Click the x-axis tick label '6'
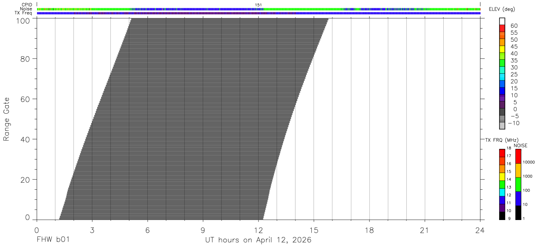The image size is (540, 249). click(x=147, y=230)
